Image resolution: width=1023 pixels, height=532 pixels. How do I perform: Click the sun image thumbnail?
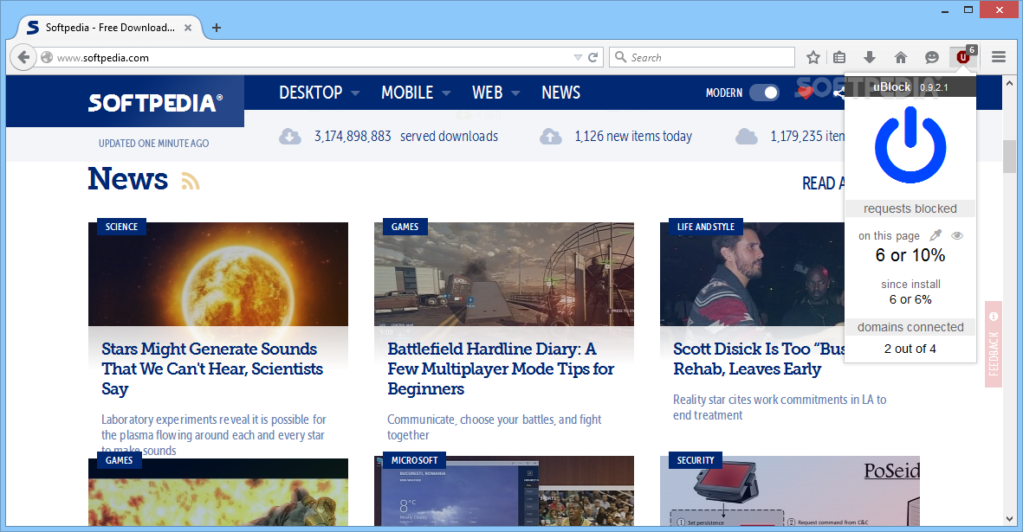point(218,274)
